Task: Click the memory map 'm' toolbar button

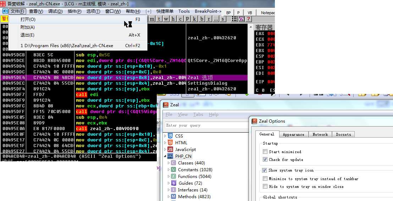Action: click(x=152, y=19)
